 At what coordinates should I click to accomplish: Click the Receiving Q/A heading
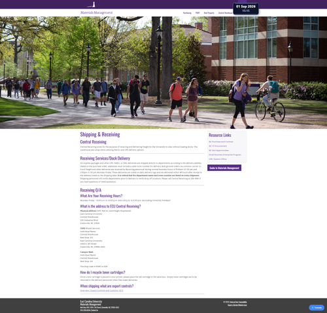coord(91,190)
